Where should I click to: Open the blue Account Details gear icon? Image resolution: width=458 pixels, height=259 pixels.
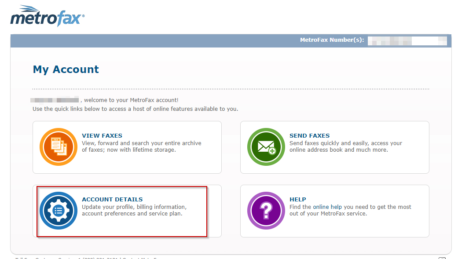pos(59,211)
